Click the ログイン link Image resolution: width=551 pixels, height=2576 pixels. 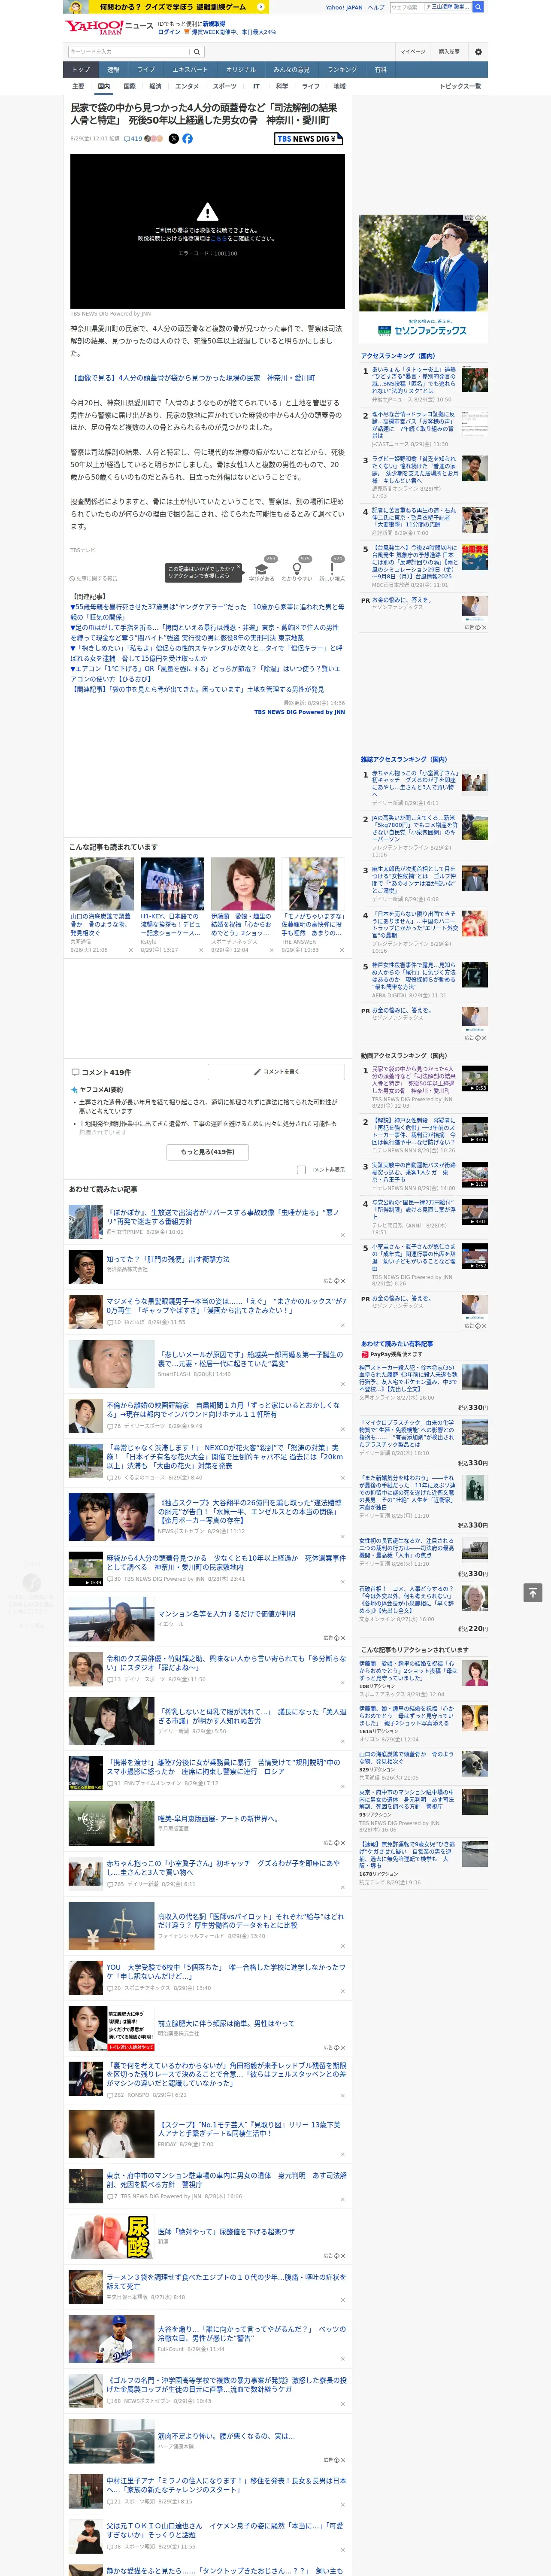169,32
